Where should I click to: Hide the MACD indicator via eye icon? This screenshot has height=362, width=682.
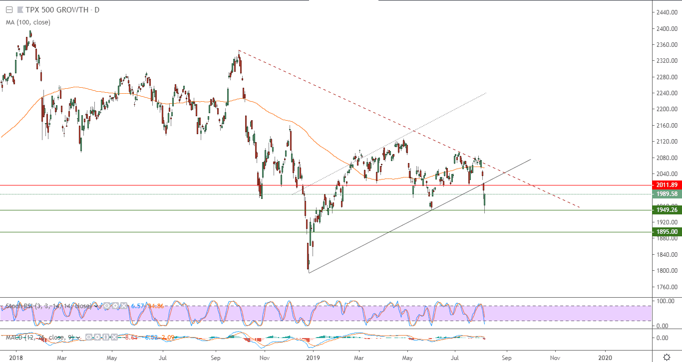tap(89, 338)
